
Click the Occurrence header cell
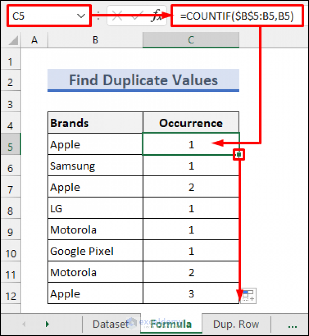191,123
